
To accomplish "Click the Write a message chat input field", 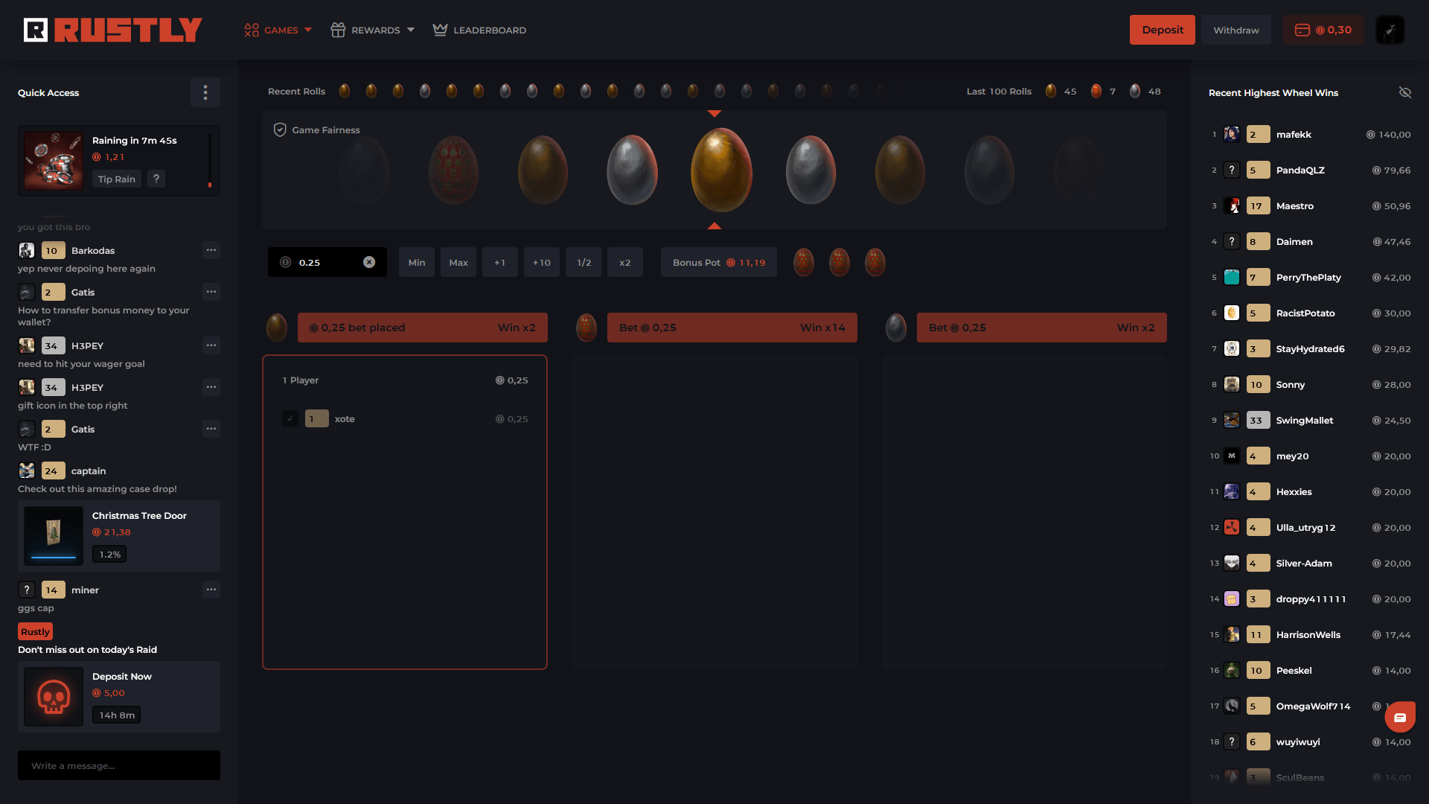I will click(118, 765).
